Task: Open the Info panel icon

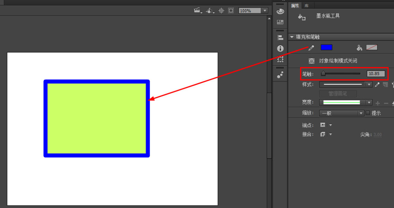Action: (x=280, y=48)
